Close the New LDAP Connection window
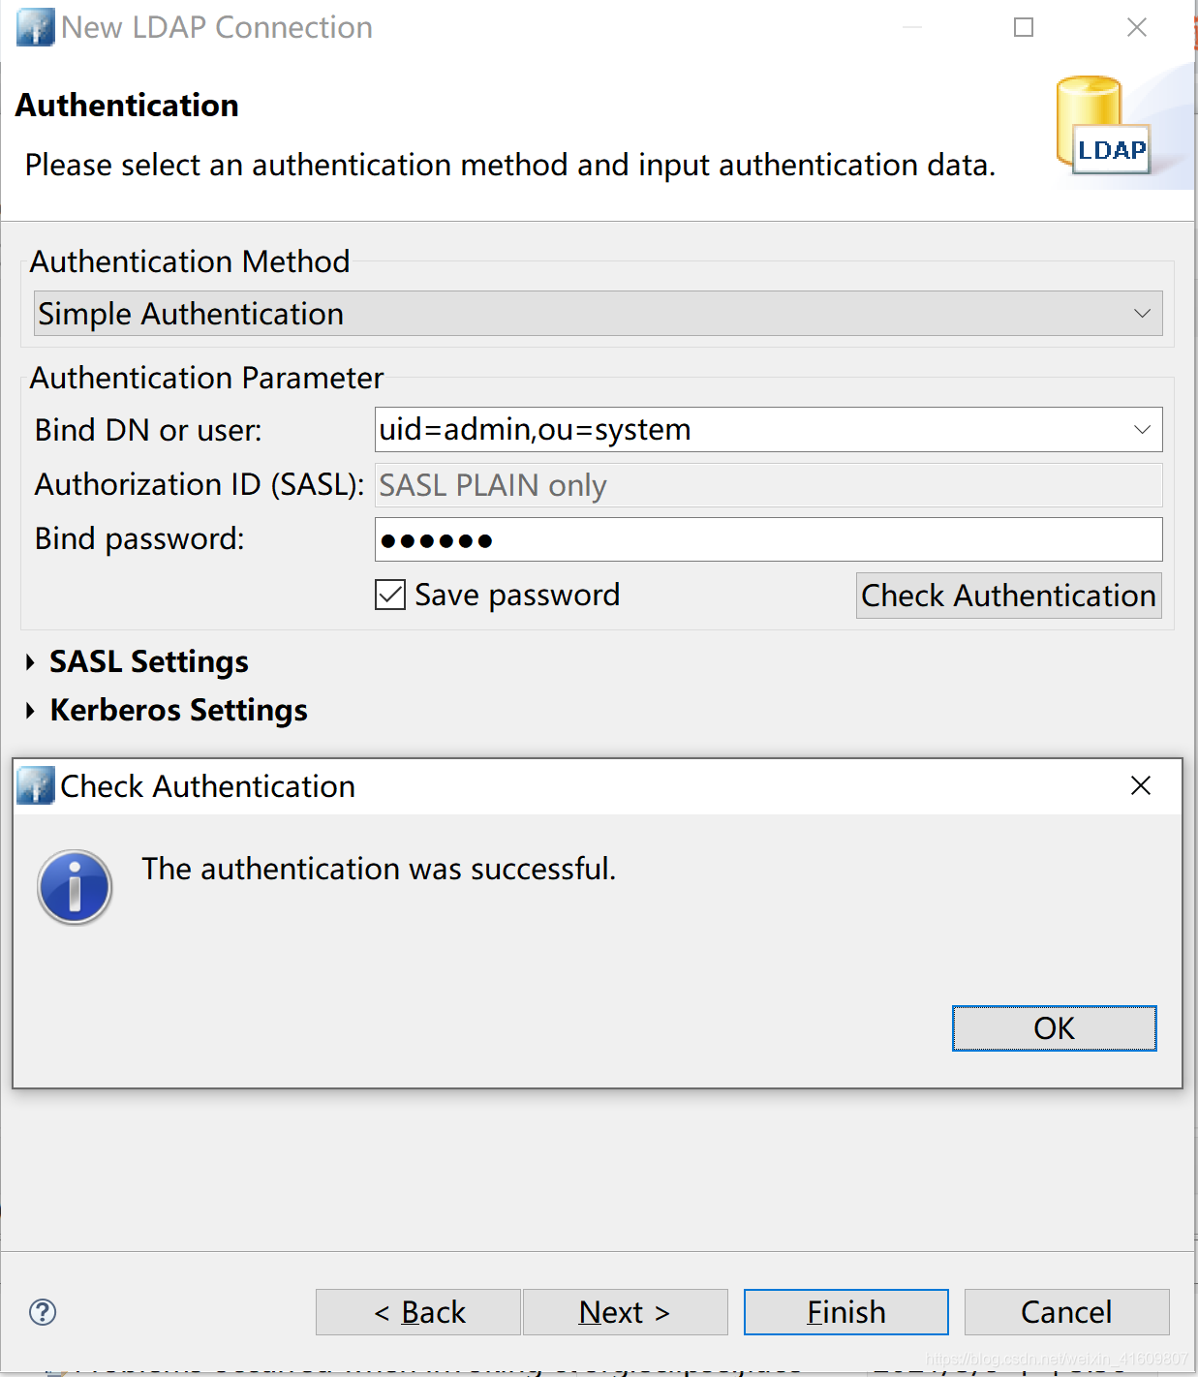1198x1377 pixels. (1137, 27)
